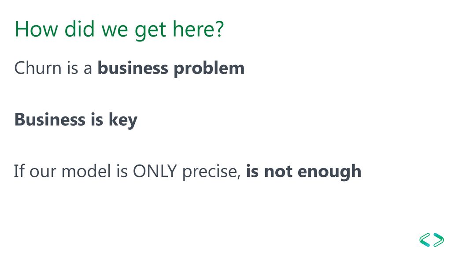Click the bold word 'key'
The image size is (451, 254).
click(x=123, y=120)
